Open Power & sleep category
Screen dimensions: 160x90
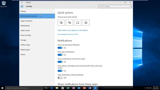coord(37,35)
